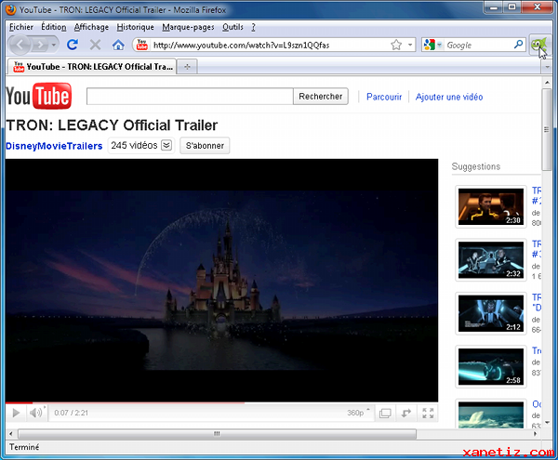
Task: Open the ? help menu
Action: click(x=253, y=27)
